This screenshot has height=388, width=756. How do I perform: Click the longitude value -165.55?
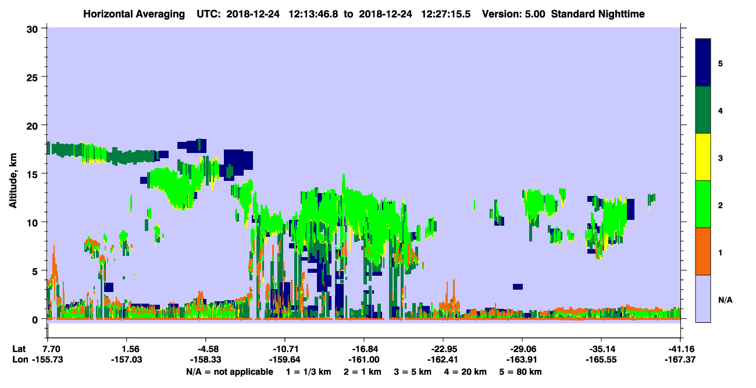(601, 360)
